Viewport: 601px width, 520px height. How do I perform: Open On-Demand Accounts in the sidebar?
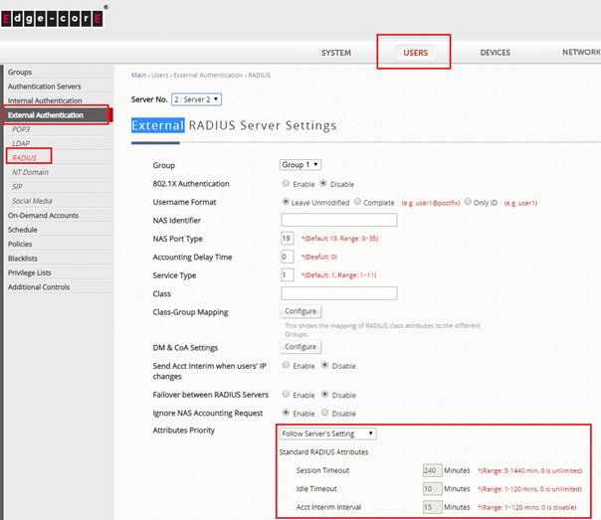(43, 215)
